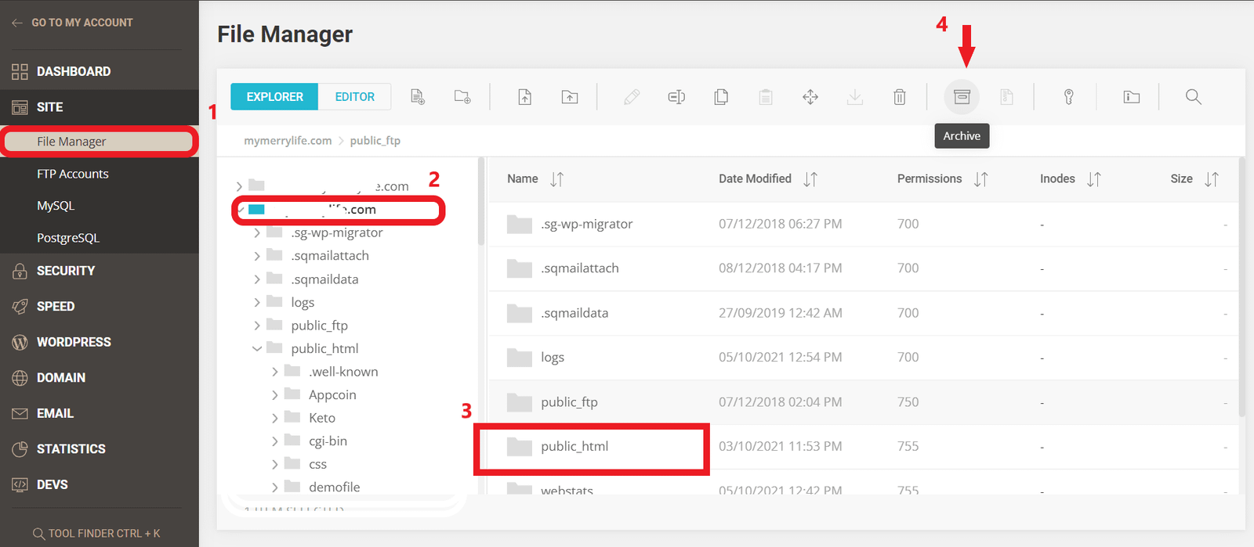Viewport: 1254px width, 547px height.
Task: Select the demofile folder in tree
Action: pyautogui.click(x=335, y=487)
